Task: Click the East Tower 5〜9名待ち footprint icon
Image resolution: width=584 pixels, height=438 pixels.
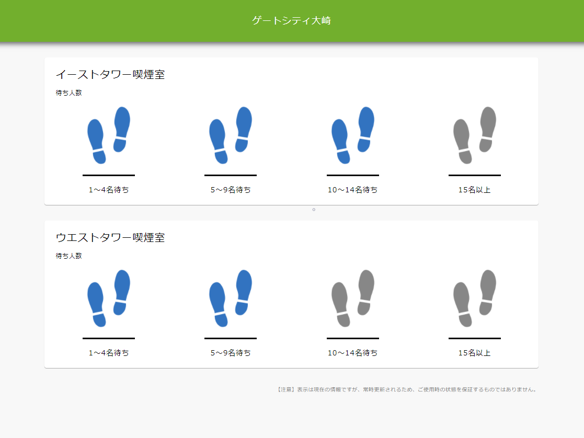Action: (x=231, y=135)
